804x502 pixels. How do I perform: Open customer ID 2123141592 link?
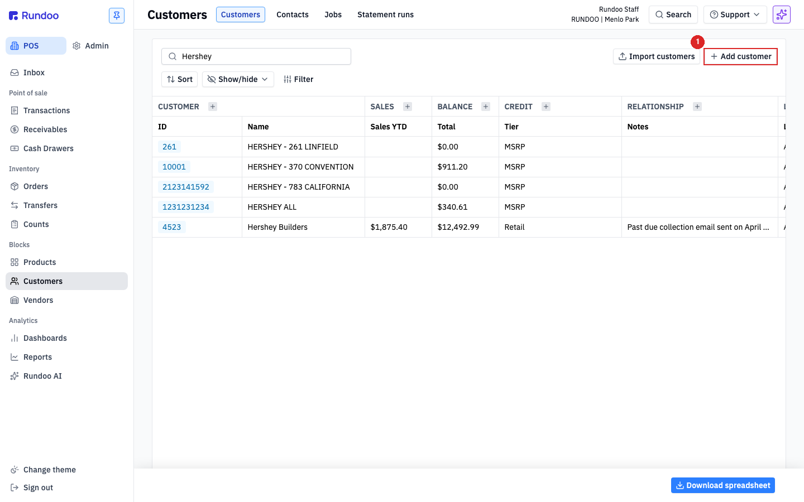[x=186, y=187]
